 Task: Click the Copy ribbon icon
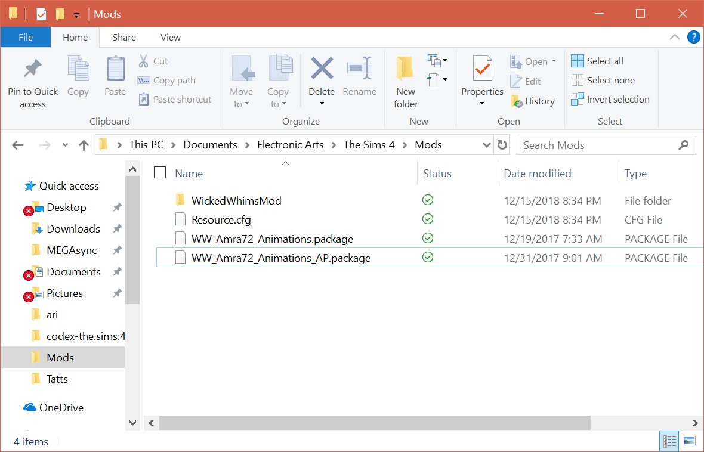click(x=78, y=69)
